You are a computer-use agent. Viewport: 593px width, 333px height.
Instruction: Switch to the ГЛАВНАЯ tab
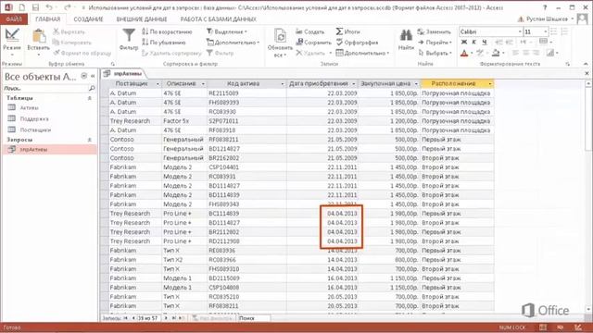click(x=47, y=18)
